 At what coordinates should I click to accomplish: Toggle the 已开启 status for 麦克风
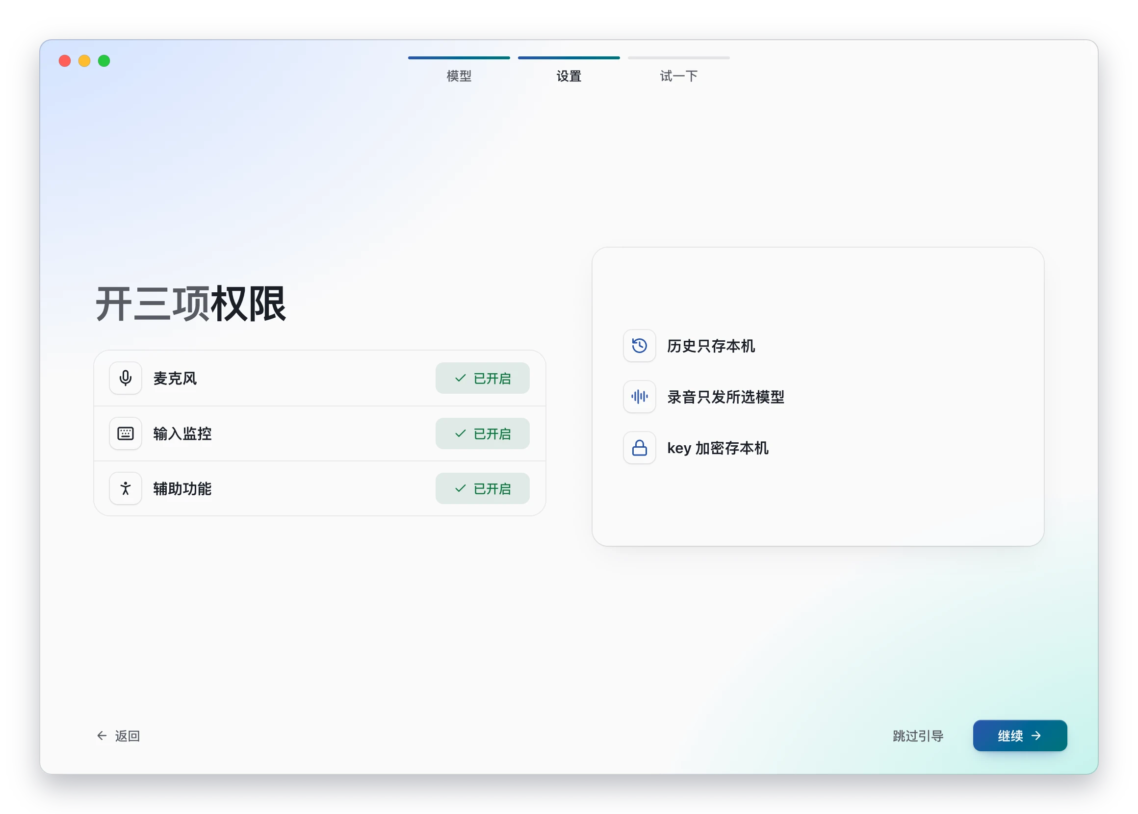482,379
